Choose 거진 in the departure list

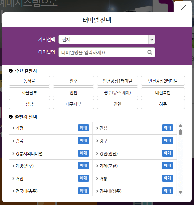point(19,179)
